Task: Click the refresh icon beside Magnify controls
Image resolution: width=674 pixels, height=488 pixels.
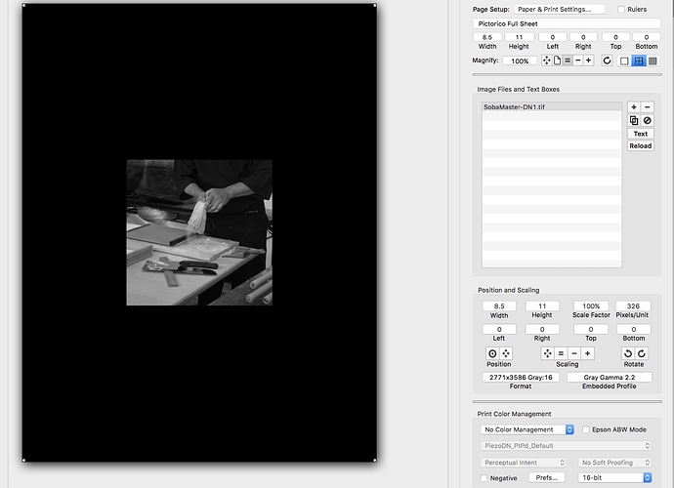Action: coord(607,61)
